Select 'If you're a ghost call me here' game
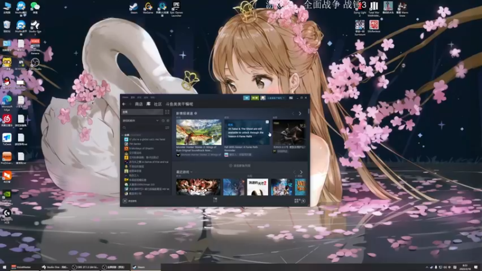The image size is (482, 271). [147, 139]
